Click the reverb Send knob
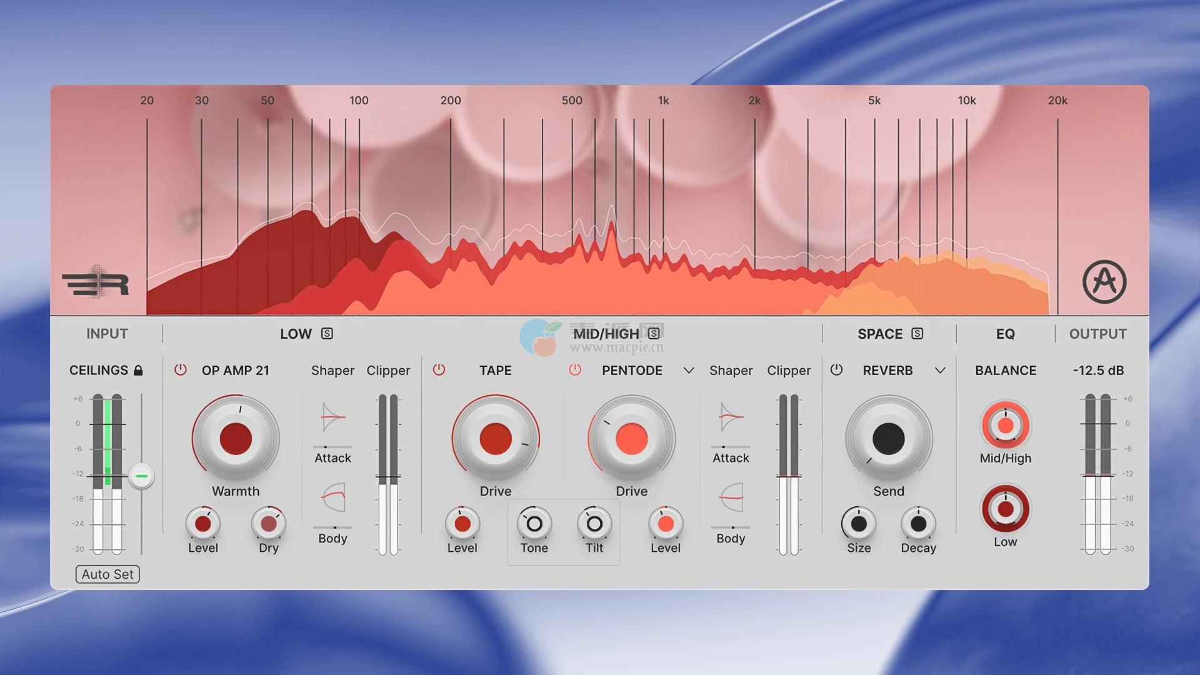Viewport: 1200px width, 675px height. (889, 439)
